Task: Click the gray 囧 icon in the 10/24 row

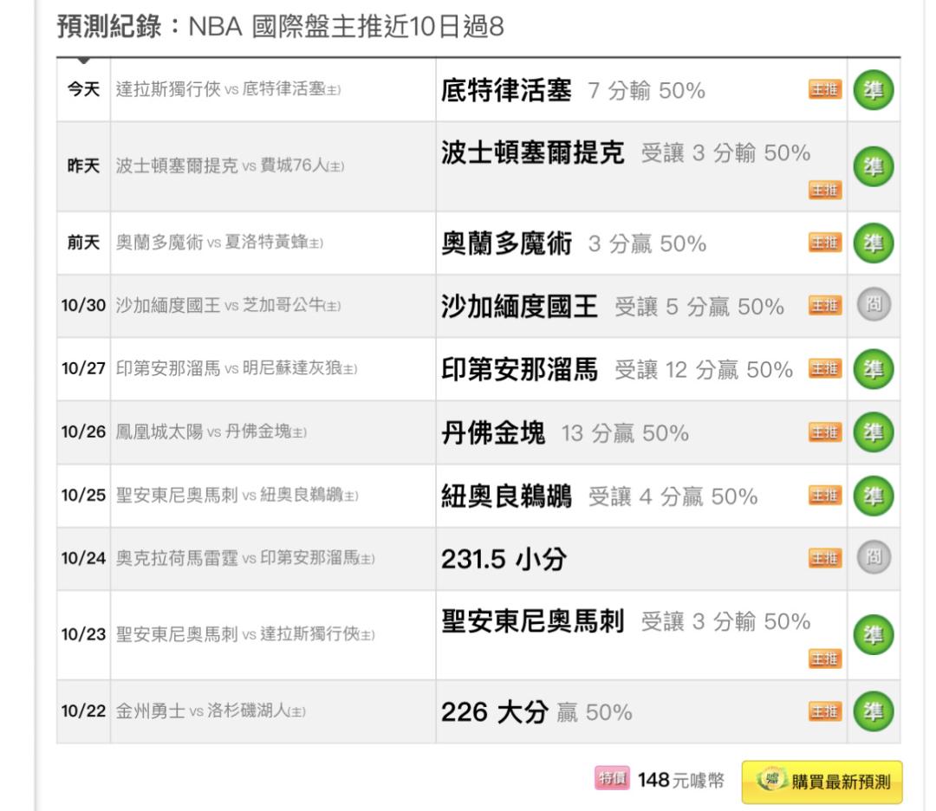Action: (874, 557)
